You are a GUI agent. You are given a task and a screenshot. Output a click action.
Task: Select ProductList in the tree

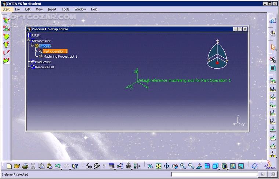[43, 62]
